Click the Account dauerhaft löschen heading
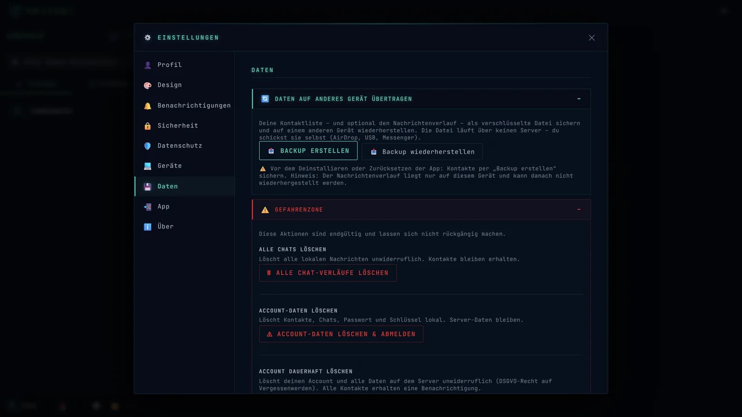Screen dimensions: 742x417 pos(306,372)
